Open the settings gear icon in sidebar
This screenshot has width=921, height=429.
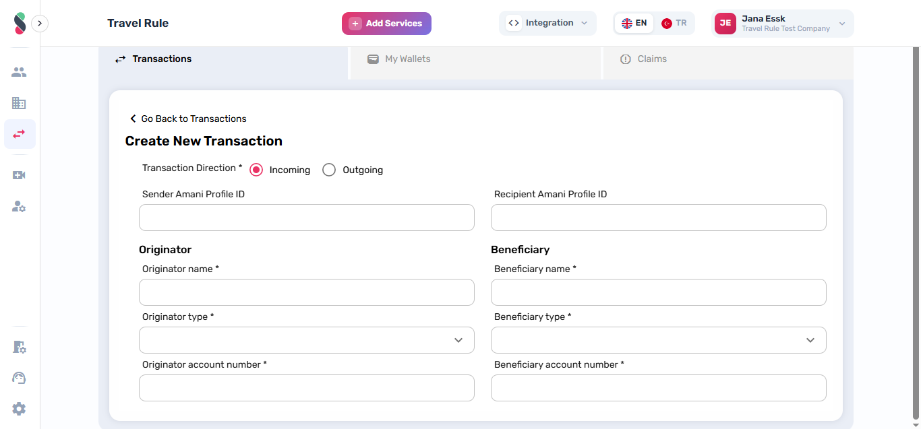coord(19,409)
